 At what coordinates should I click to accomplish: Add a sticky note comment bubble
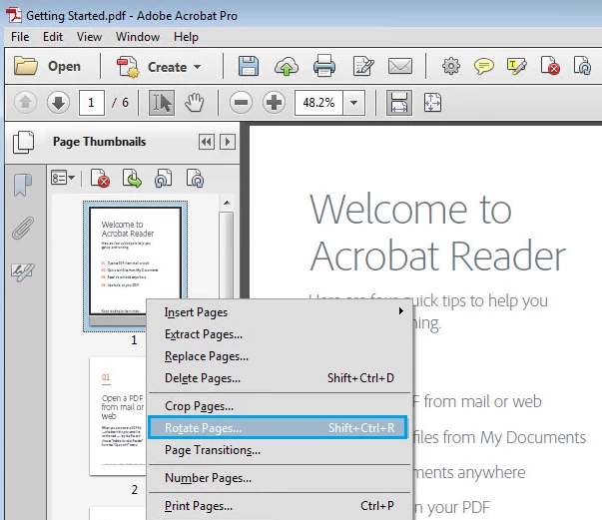click(x=484, y=66)
